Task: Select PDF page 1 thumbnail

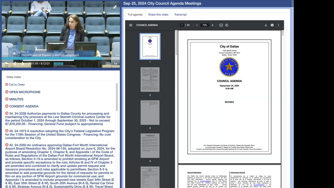Action: coord(150,46)
